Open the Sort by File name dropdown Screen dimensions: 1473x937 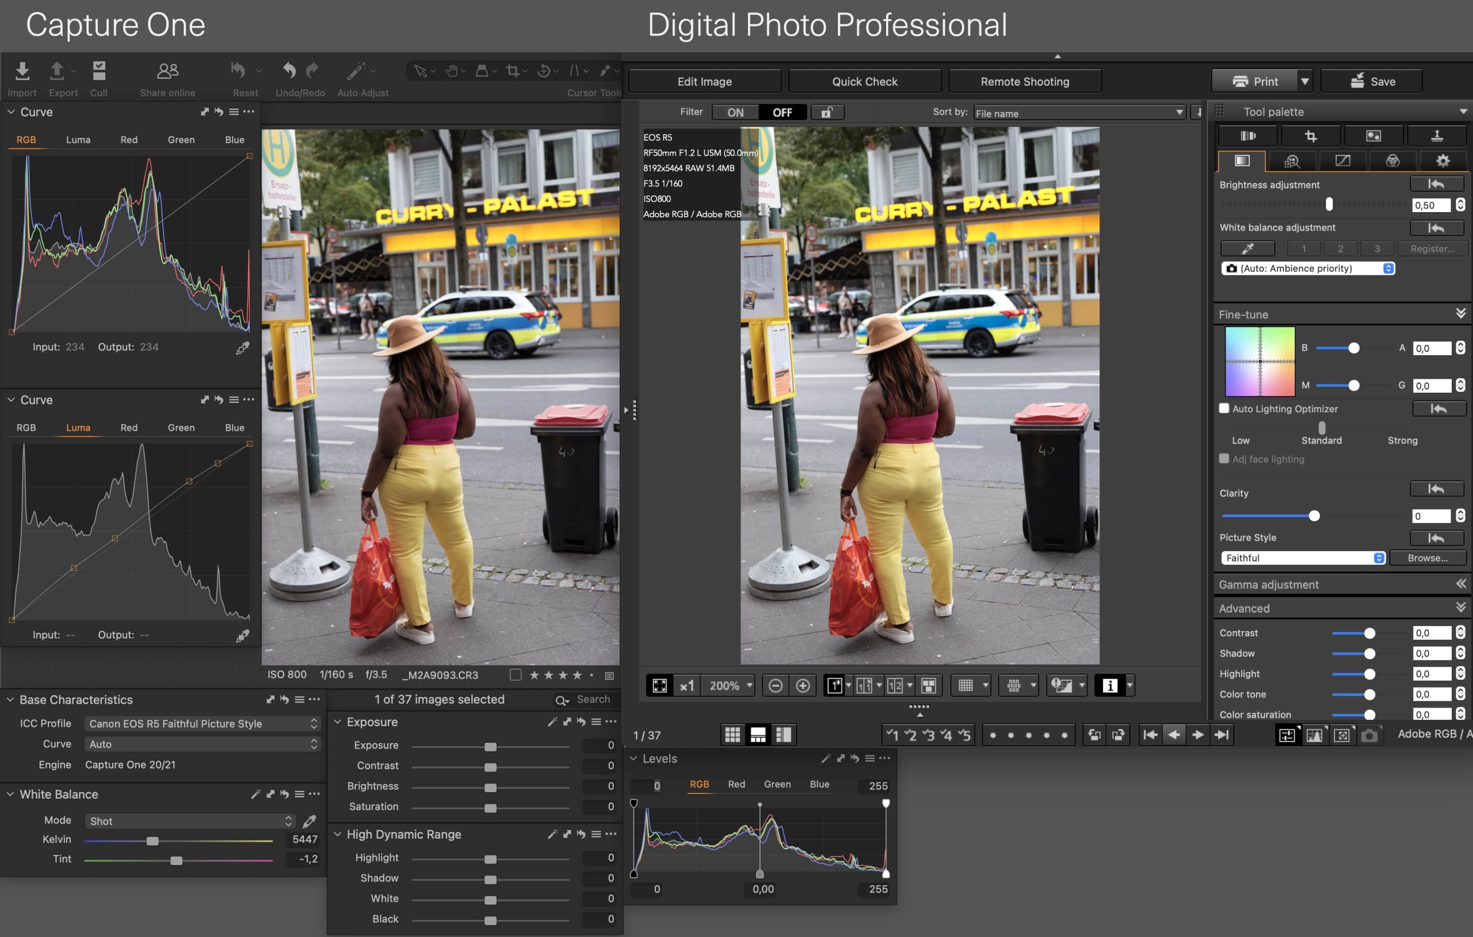point(1079,113)
